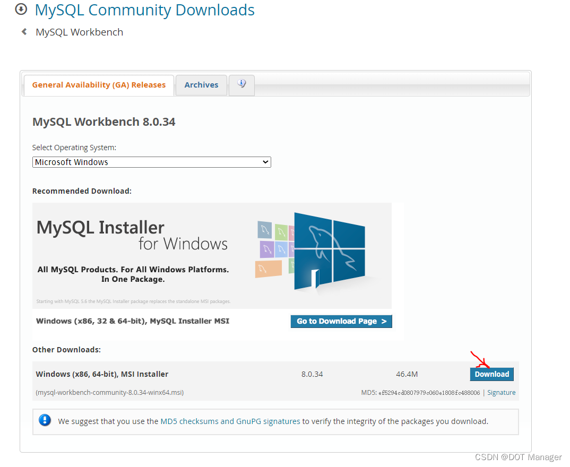The width and height of the screenshot is (570, 467).
Task: Click the 46.4M file size cell
Action: coord(407,374)
